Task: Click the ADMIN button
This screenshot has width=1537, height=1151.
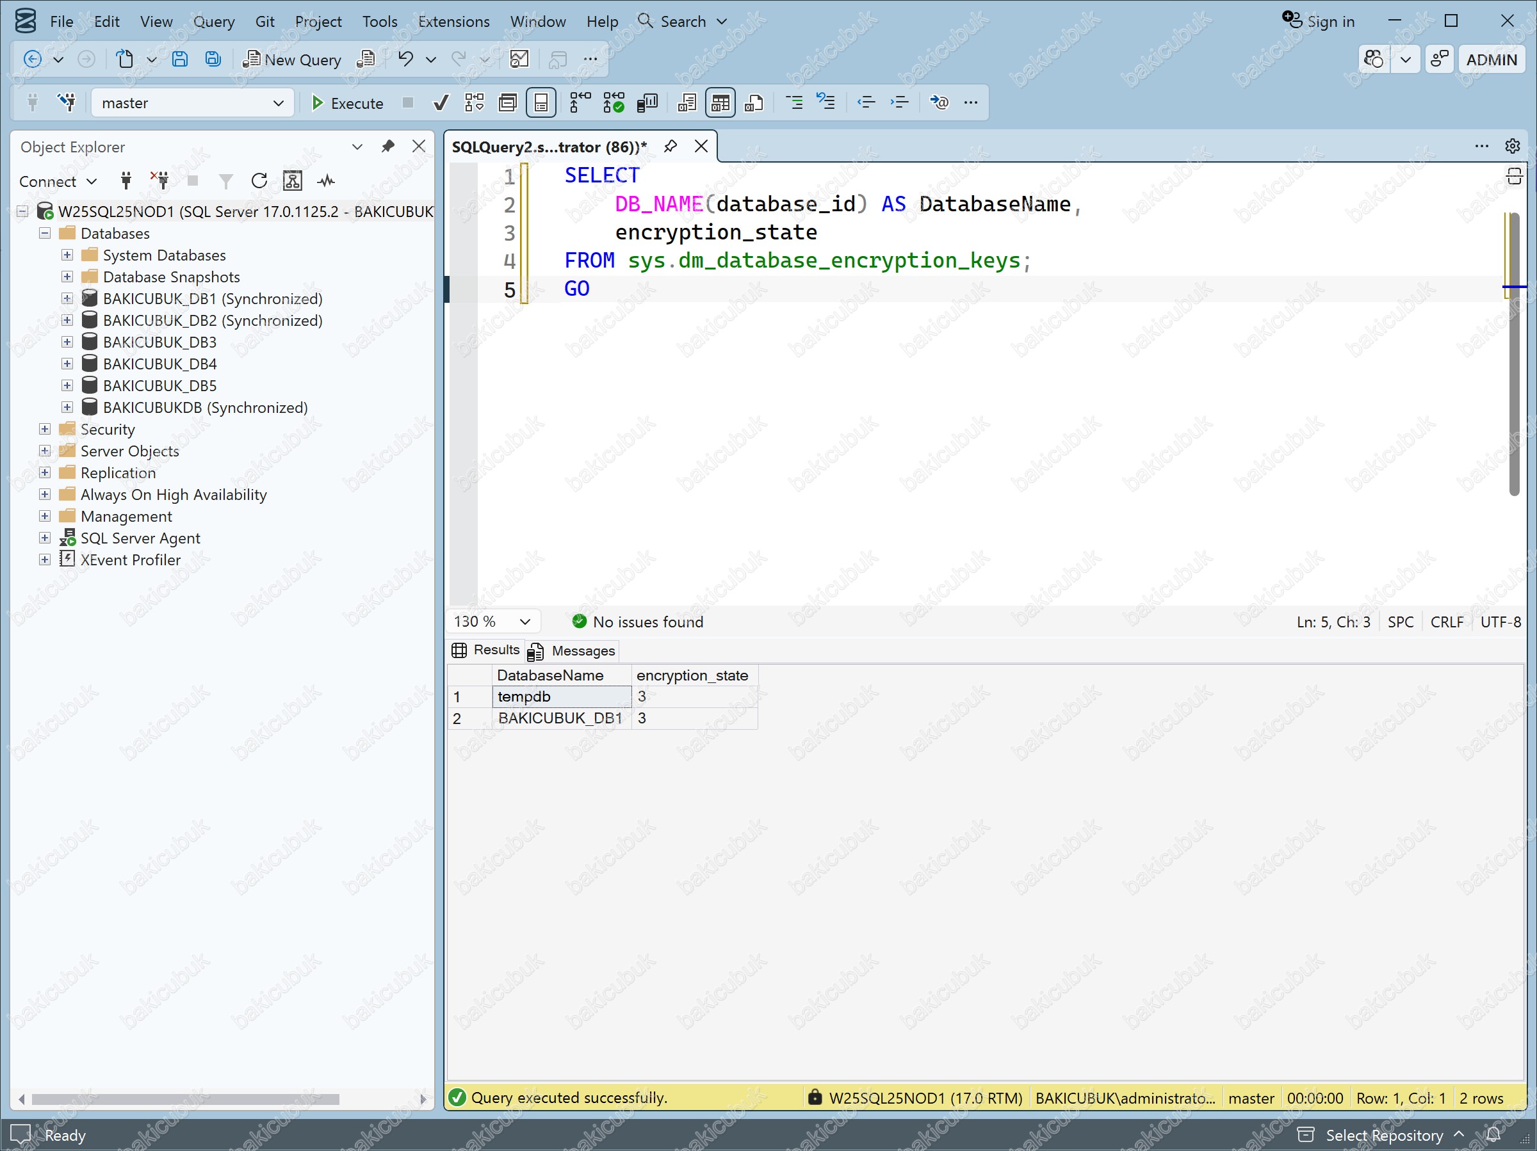Action: pyautogui.click(x=1491, y=60)
